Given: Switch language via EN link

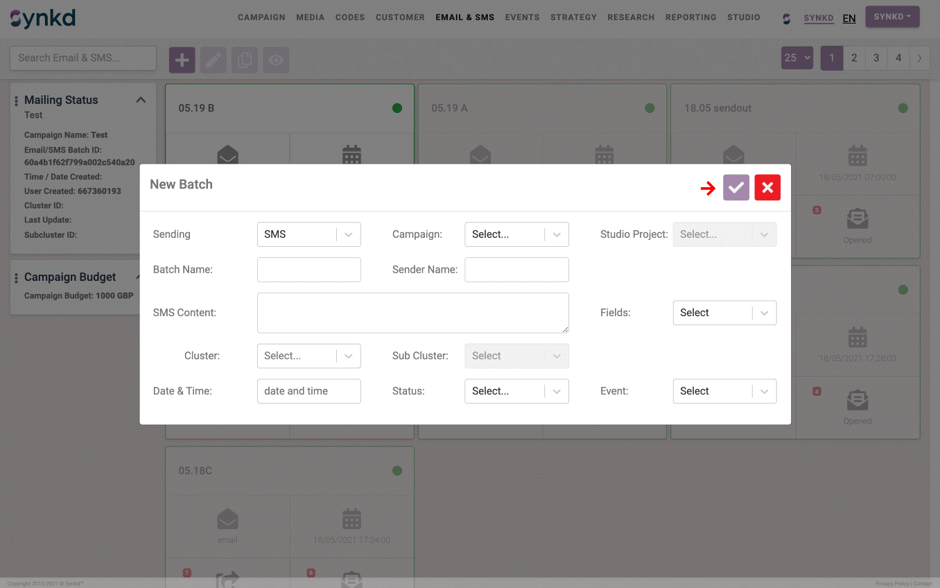Looking at the screenshot, I should pyautogui.click(x=849, y=19).
